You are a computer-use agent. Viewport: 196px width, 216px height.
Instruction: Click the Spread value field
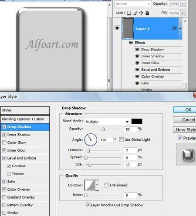click(x=130, y=158)
